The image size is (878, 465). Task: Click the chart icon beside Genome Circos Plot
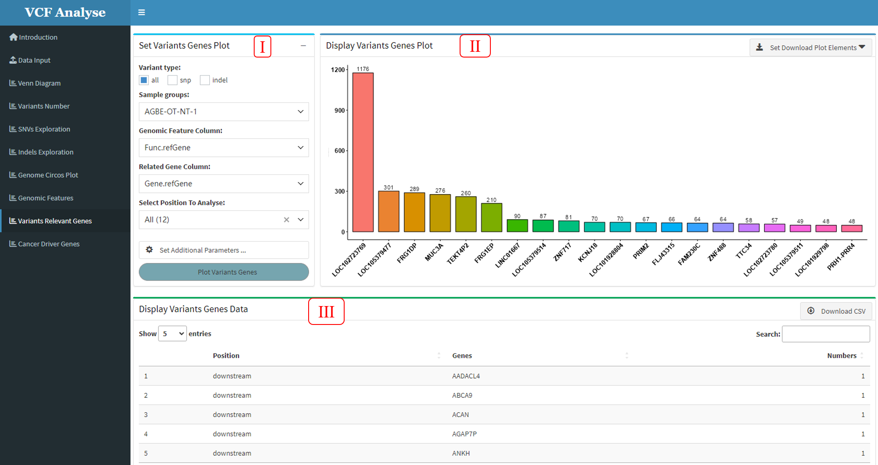[13, 175]
